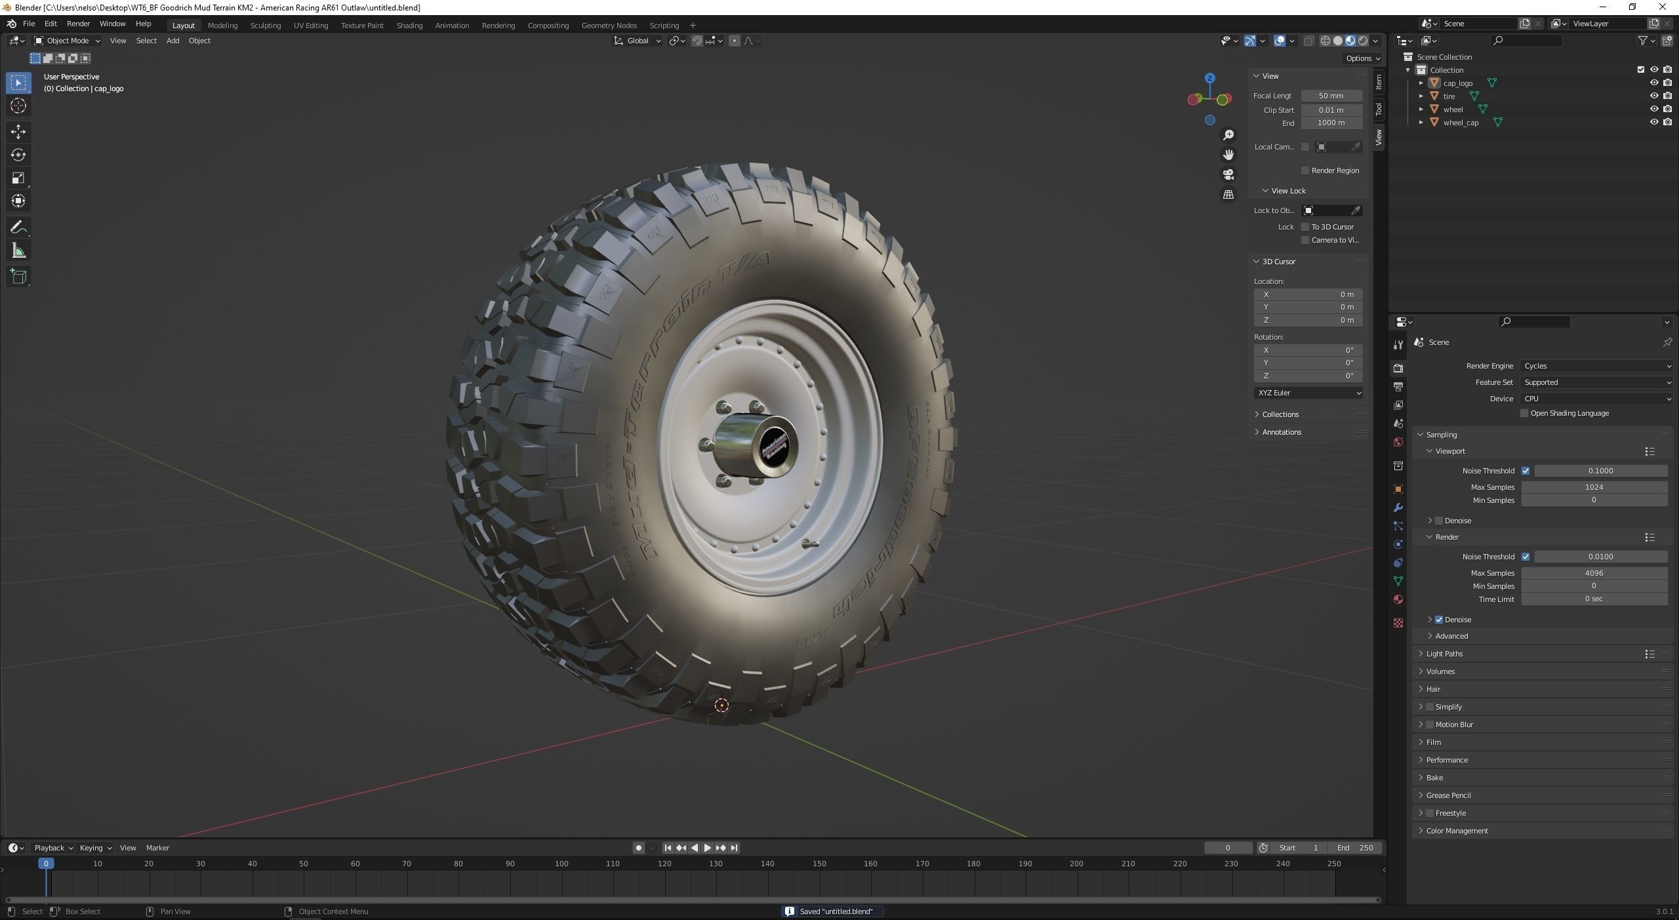Click the Focal Length 50 mm field

click(1331, 96)
